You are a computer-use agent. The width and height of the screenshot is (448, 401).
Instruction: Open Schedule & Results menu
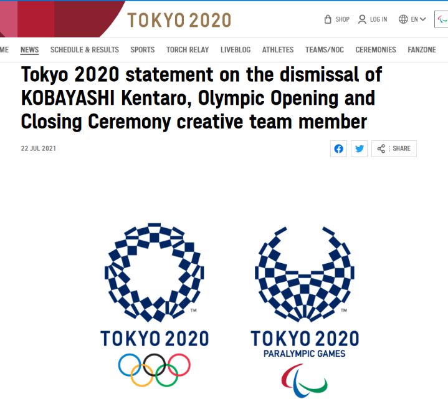pos(85,50)
